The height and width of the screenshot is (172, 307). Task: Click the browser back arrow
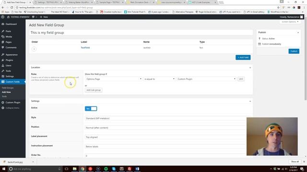click(3, 8)
